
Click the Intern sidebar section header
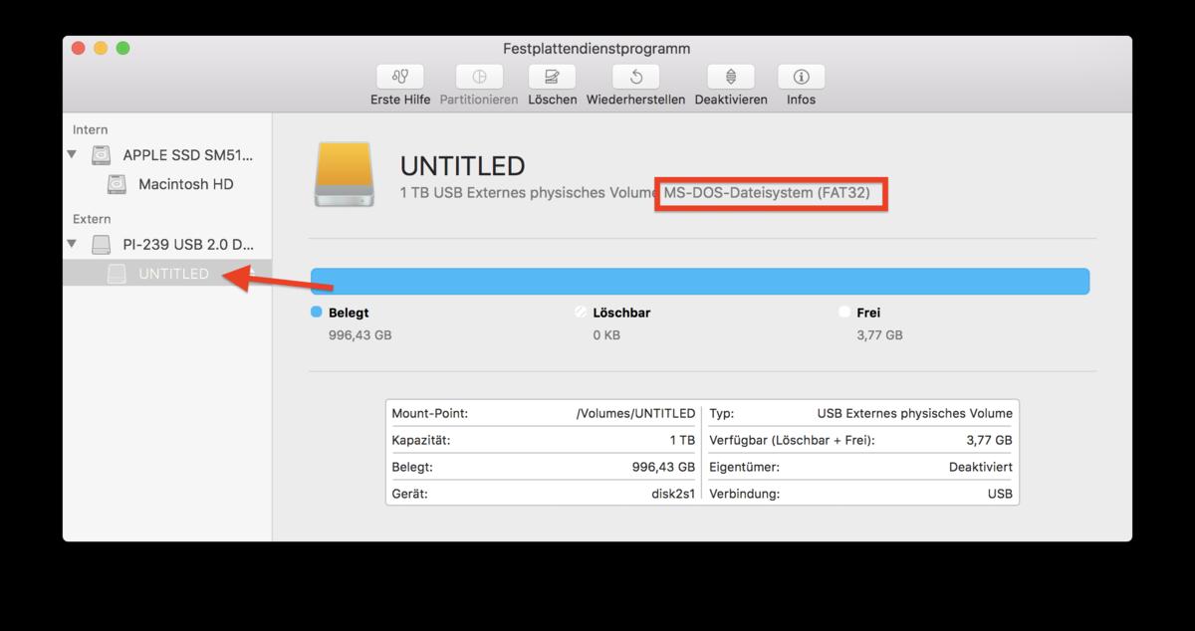(91, 129)
